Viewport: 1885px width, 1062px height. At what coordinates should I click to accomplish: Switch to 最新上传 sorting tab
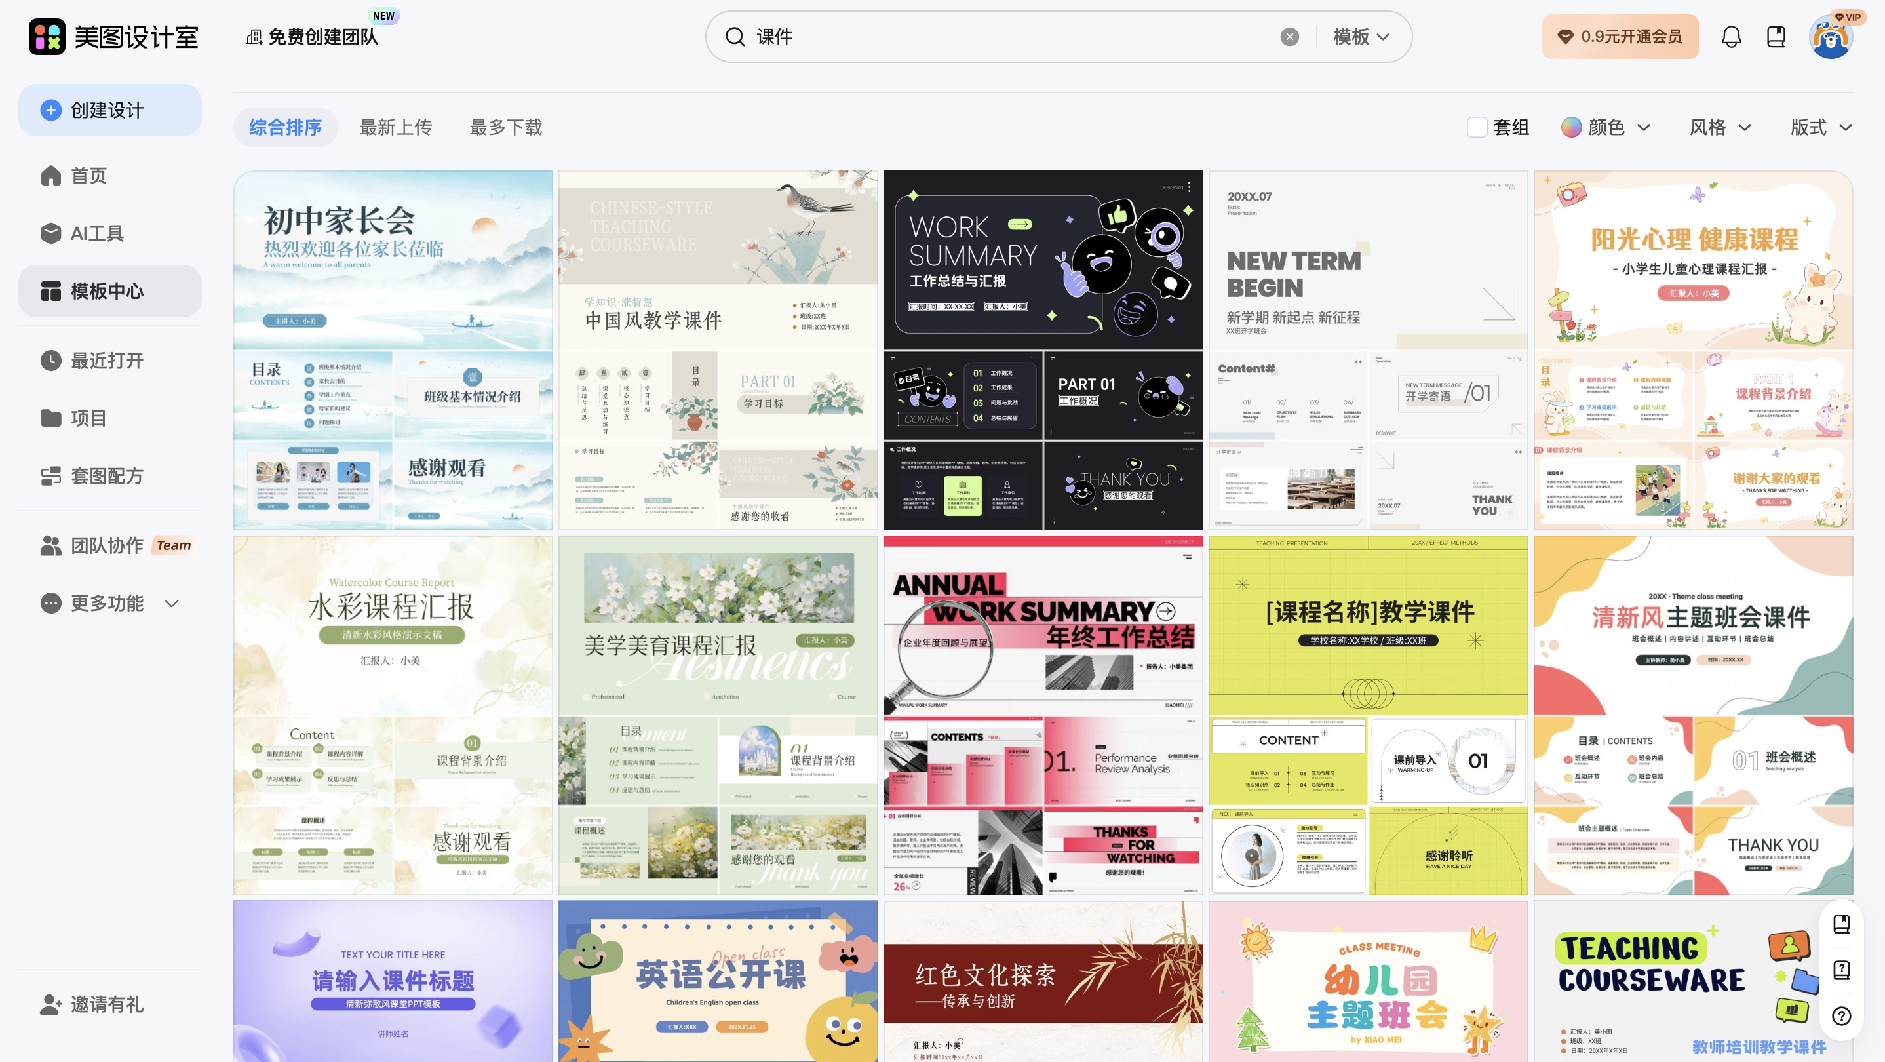pyautogui.click(x=395, y=127)
